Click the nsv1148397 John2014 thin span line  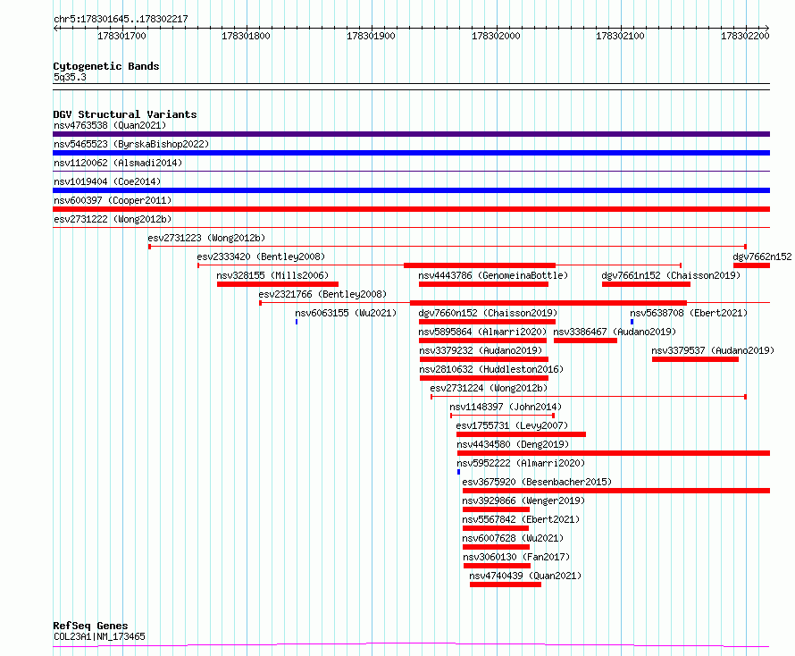tap(502, 416)
